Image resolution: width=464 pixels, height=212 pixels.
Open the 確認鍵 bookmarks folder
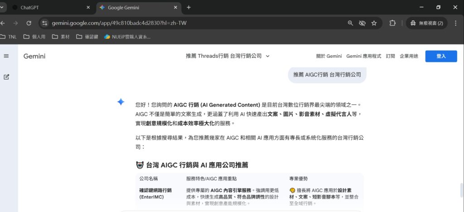click(87, 37)
